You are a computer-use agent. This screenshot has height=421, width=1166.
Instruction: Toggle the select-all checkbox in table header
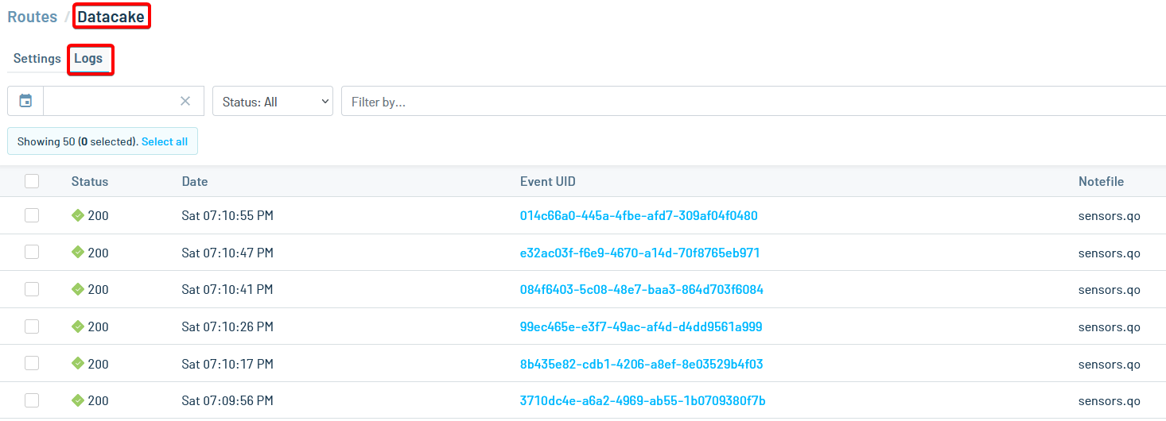pos(32,181)
